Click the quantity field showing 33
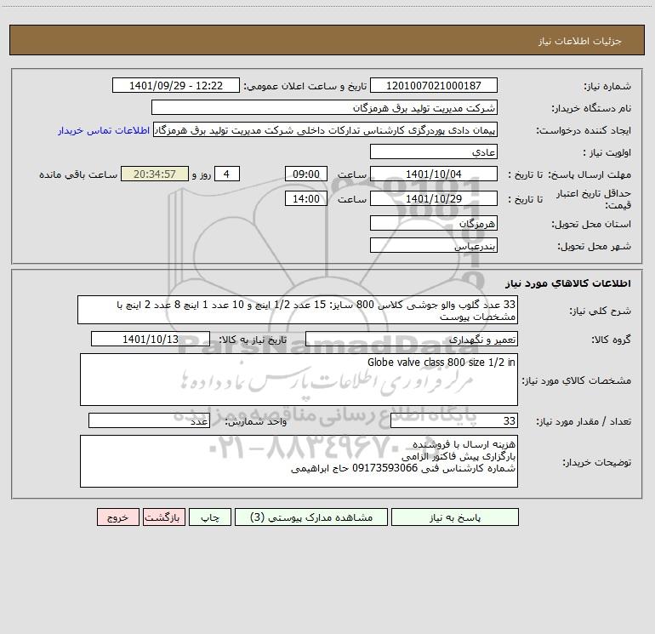 (454, 420)
